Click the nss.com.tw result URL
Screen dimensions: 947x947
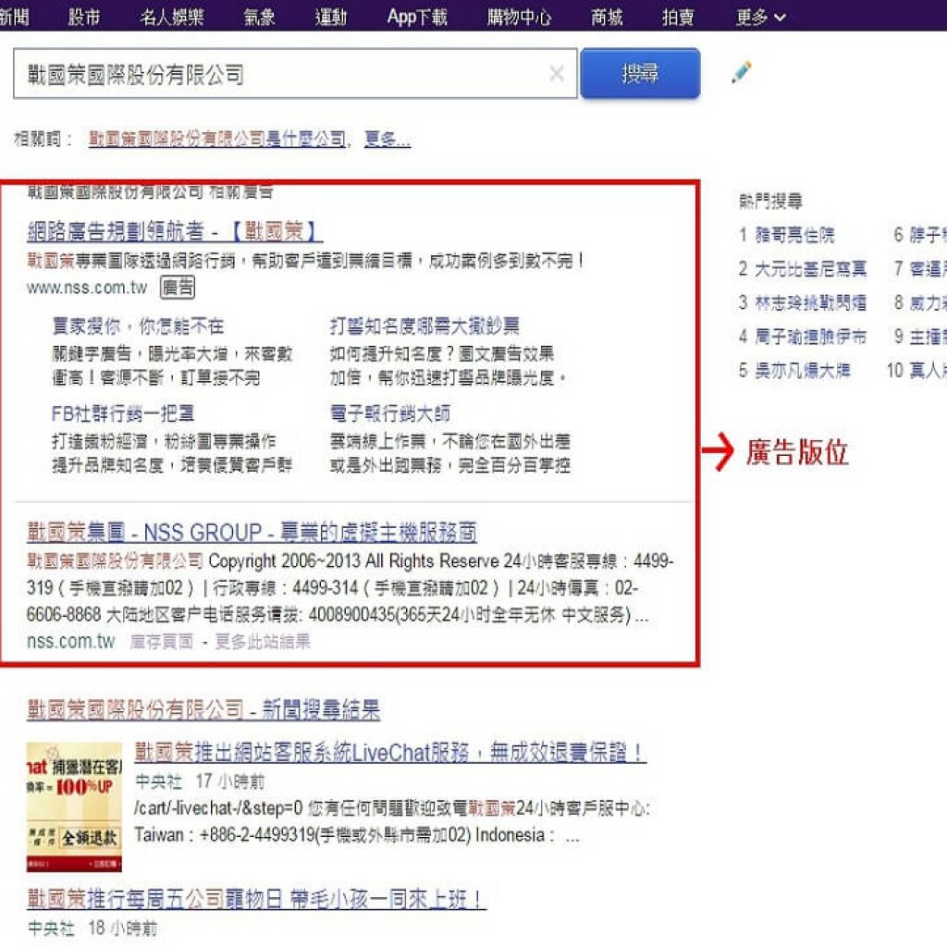click(70, 642)
